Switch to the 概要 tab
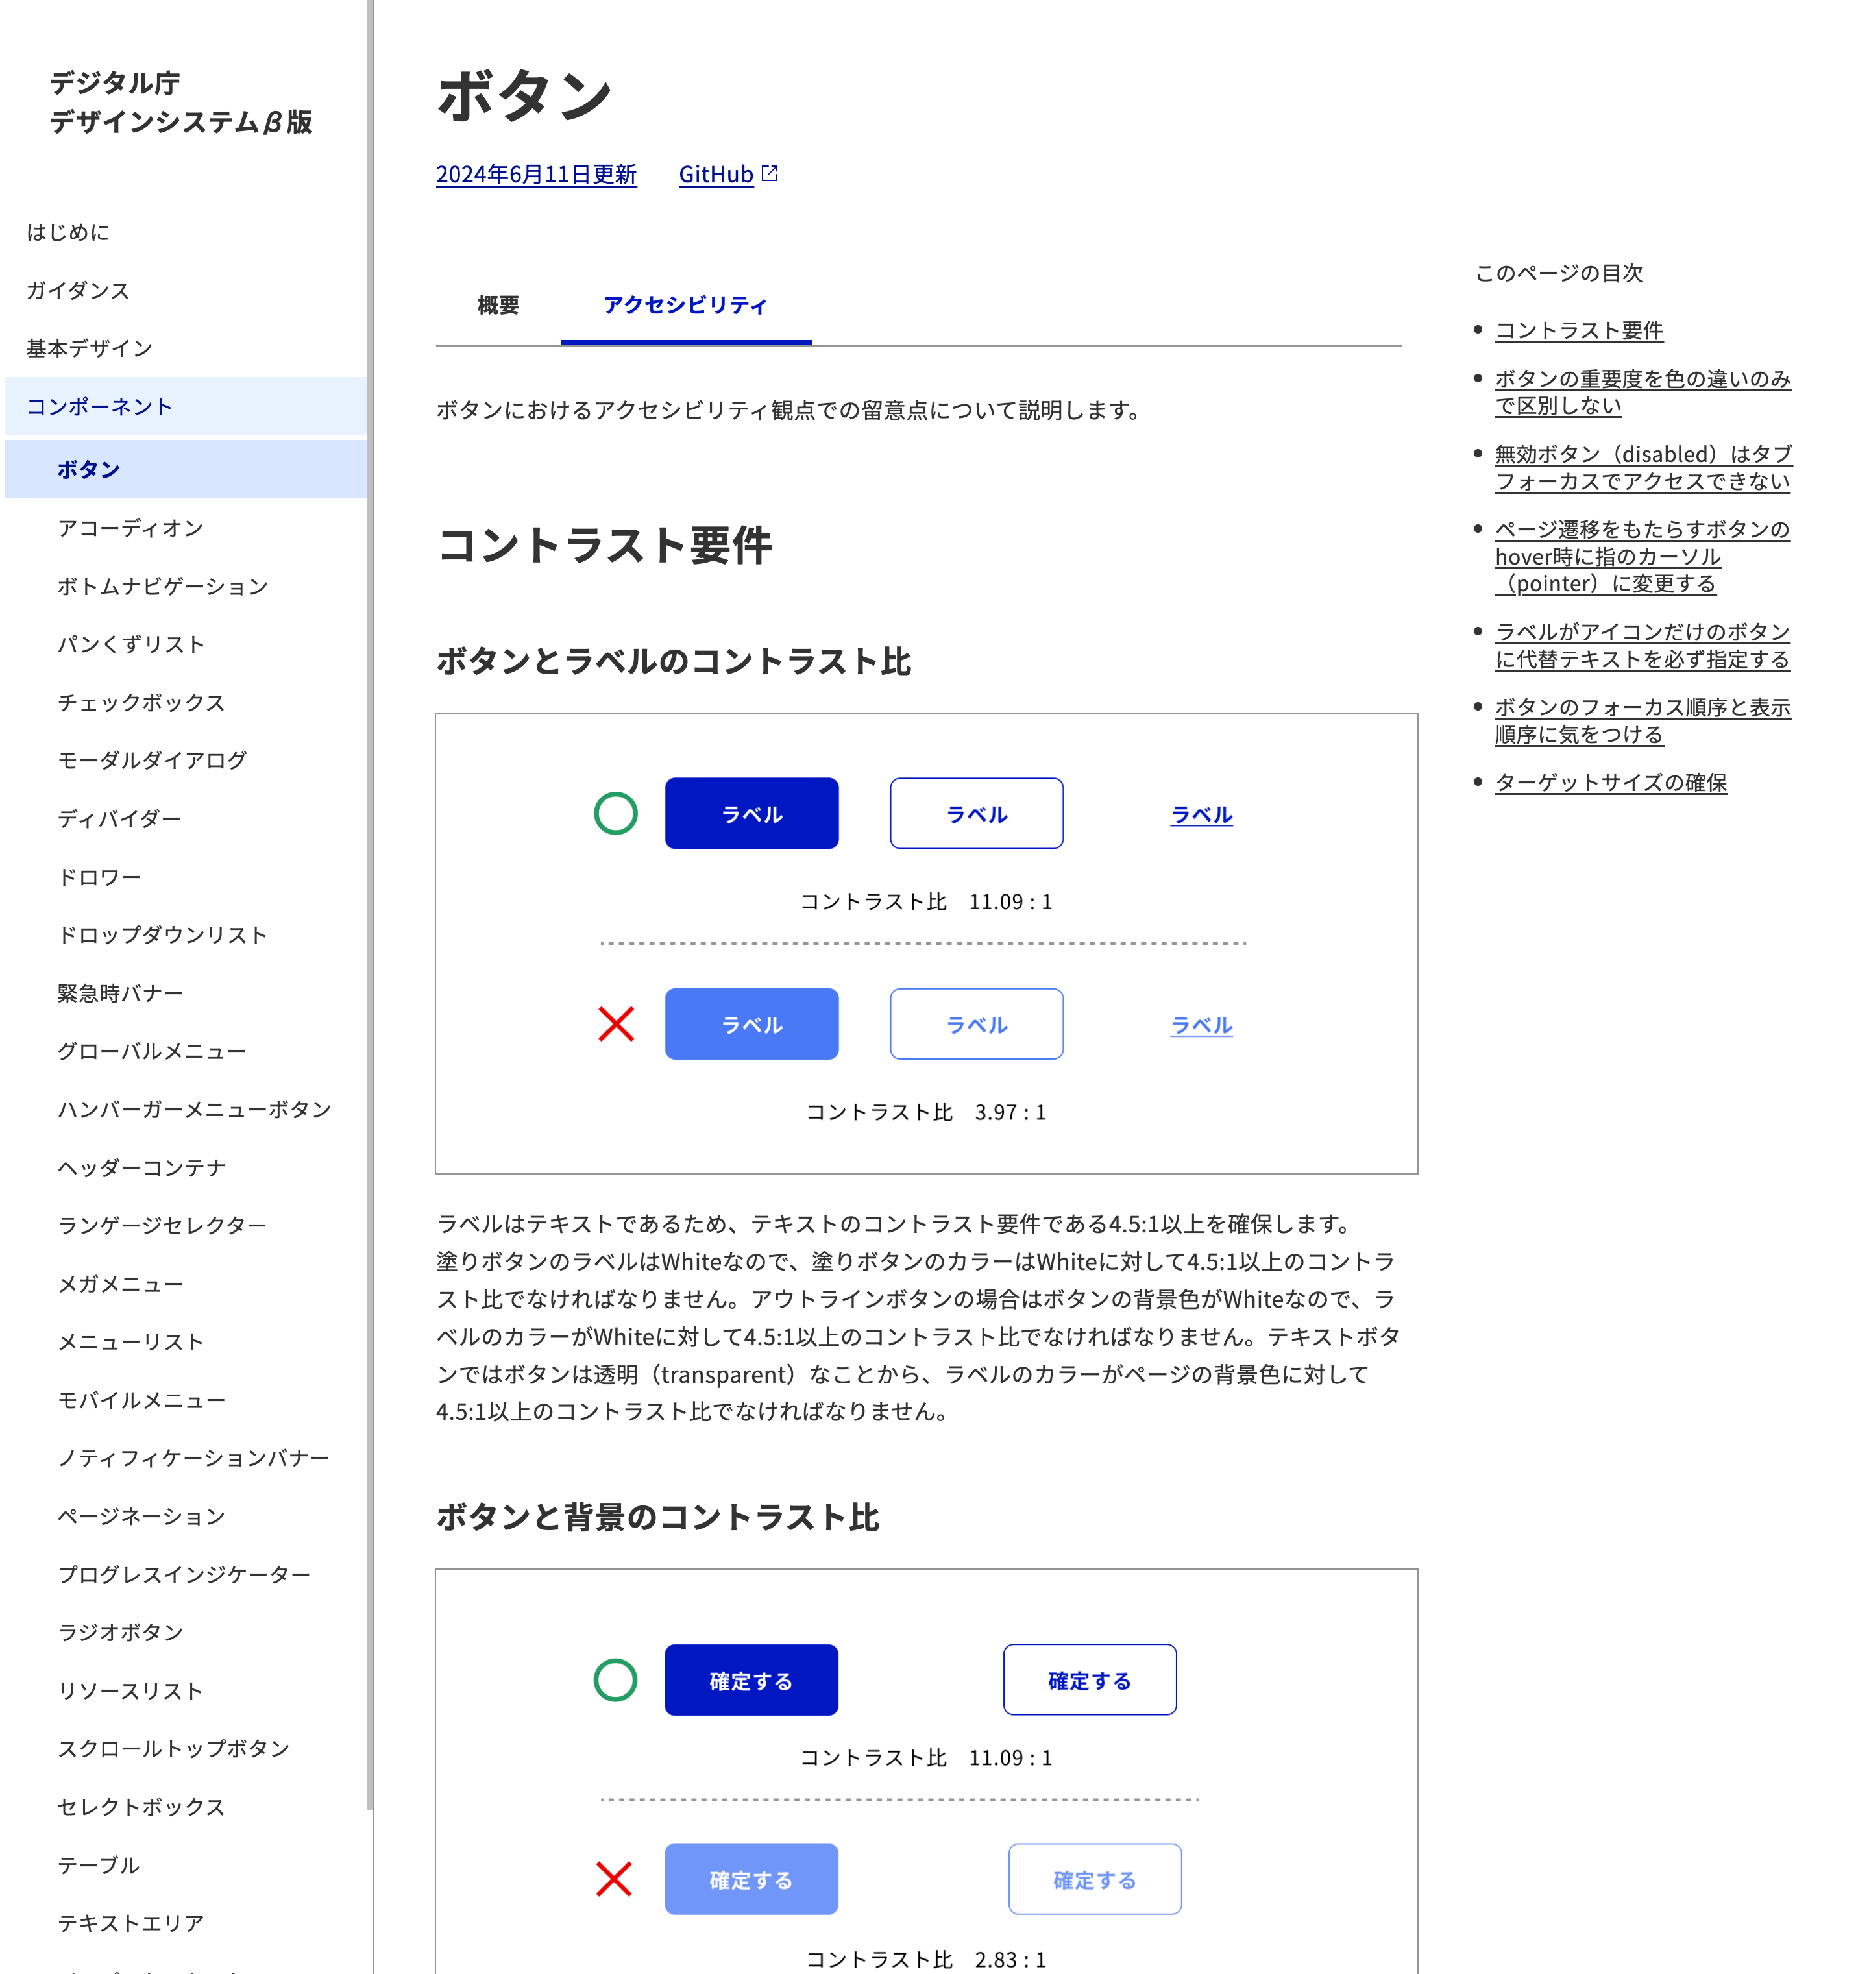Image resolution: width=1869 pixels, height=1974 pixels. coord(498,305)
